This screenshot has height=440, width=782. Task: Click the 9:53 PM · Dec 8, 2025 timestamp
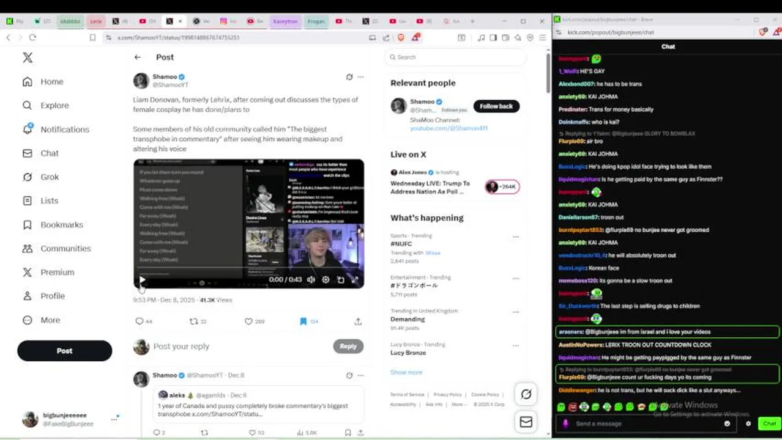164,300
